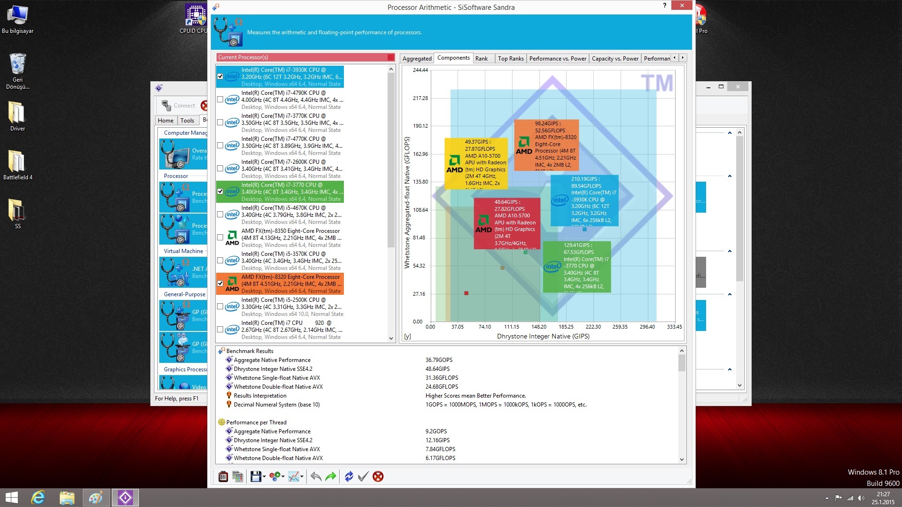Select the Core i5-3570K processor row

point(280,261)
